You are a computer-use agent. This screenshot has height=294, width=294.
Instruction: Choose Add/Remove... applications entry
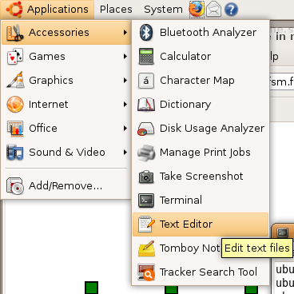[66, 185]
